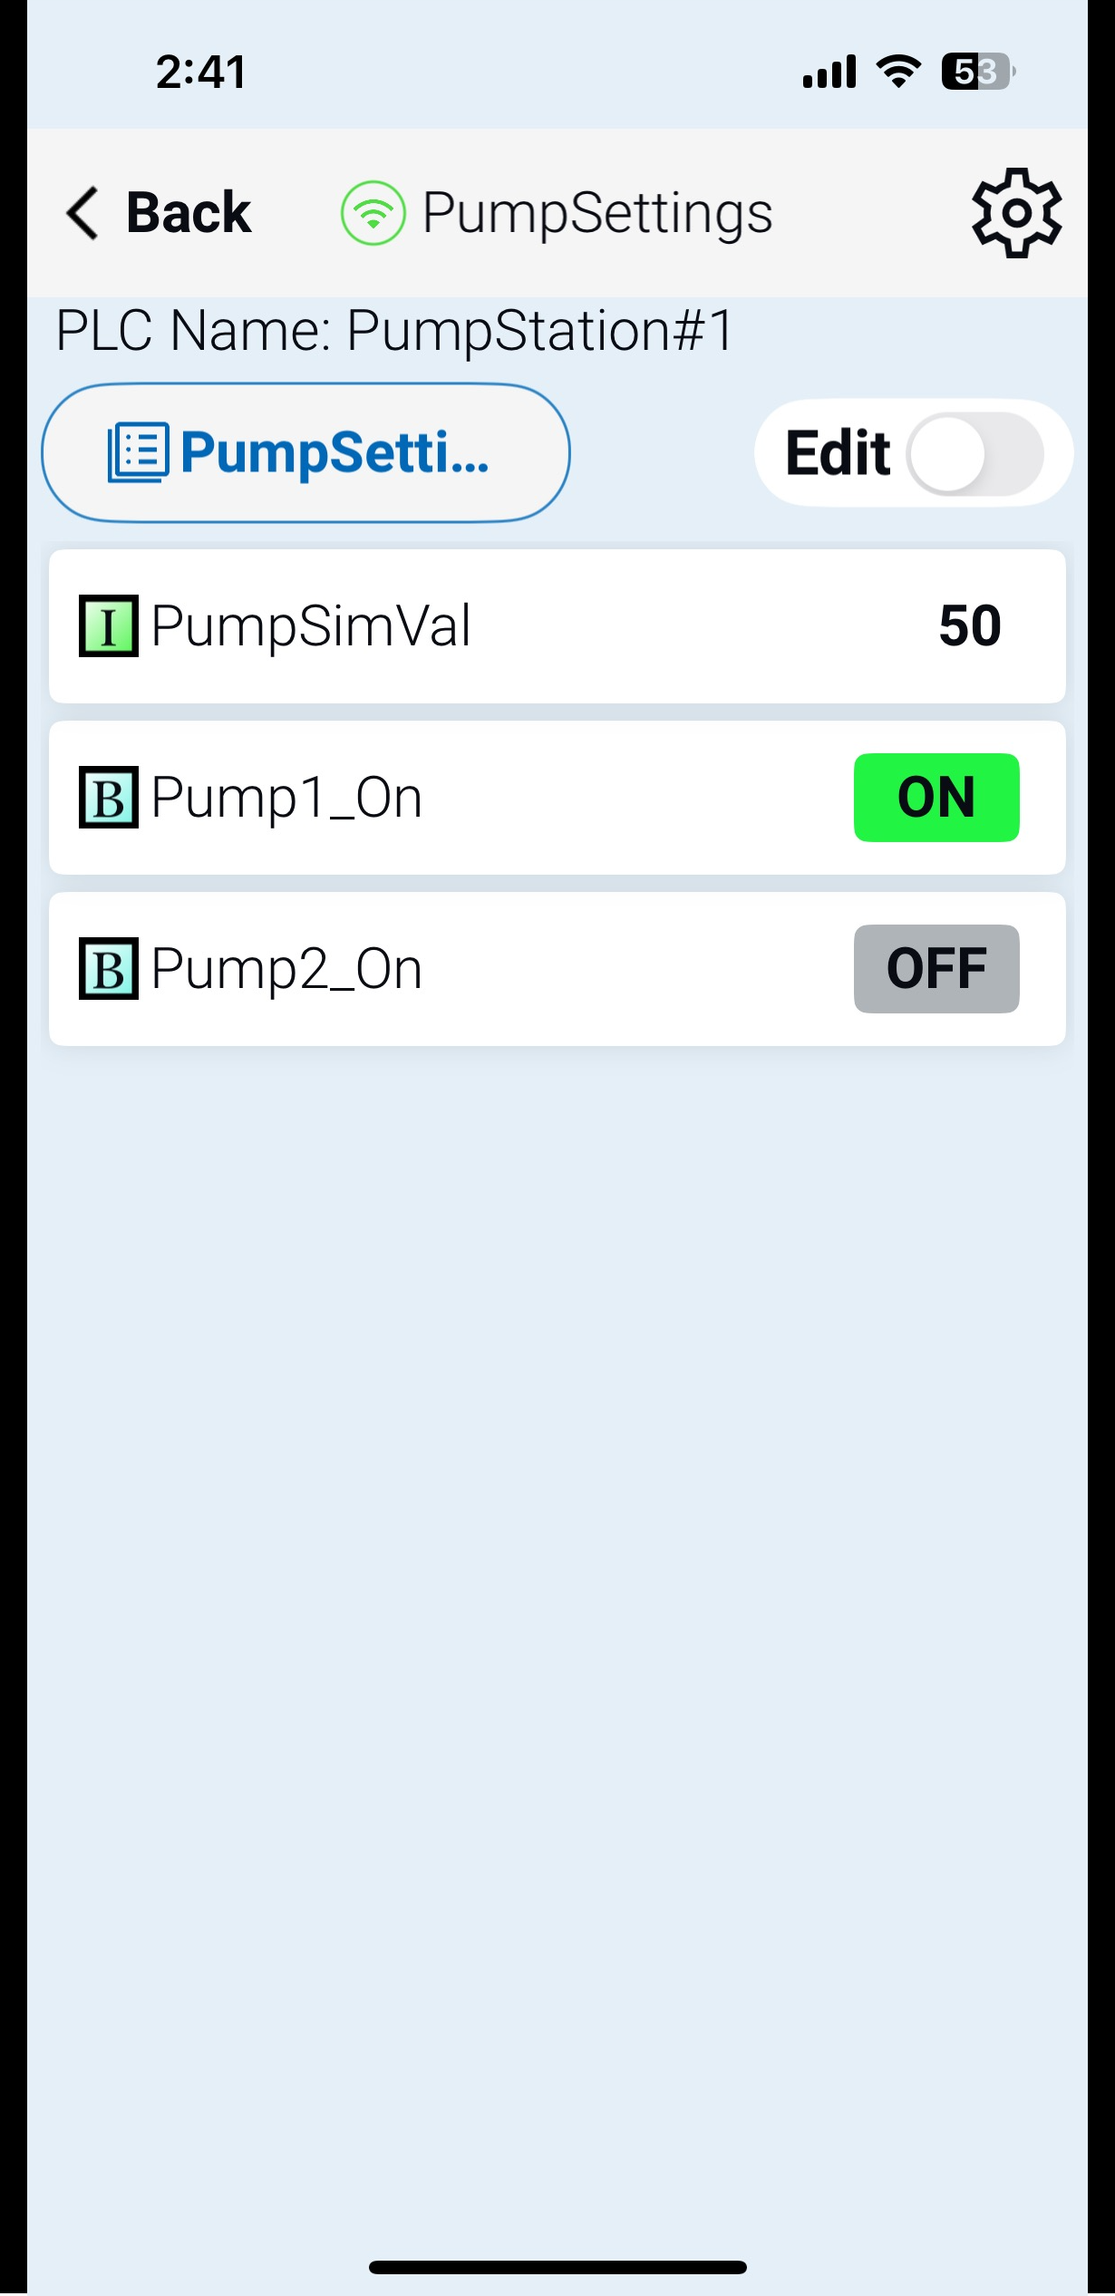Tap the green WiFi connection status icon

click(x=373, y=213)
